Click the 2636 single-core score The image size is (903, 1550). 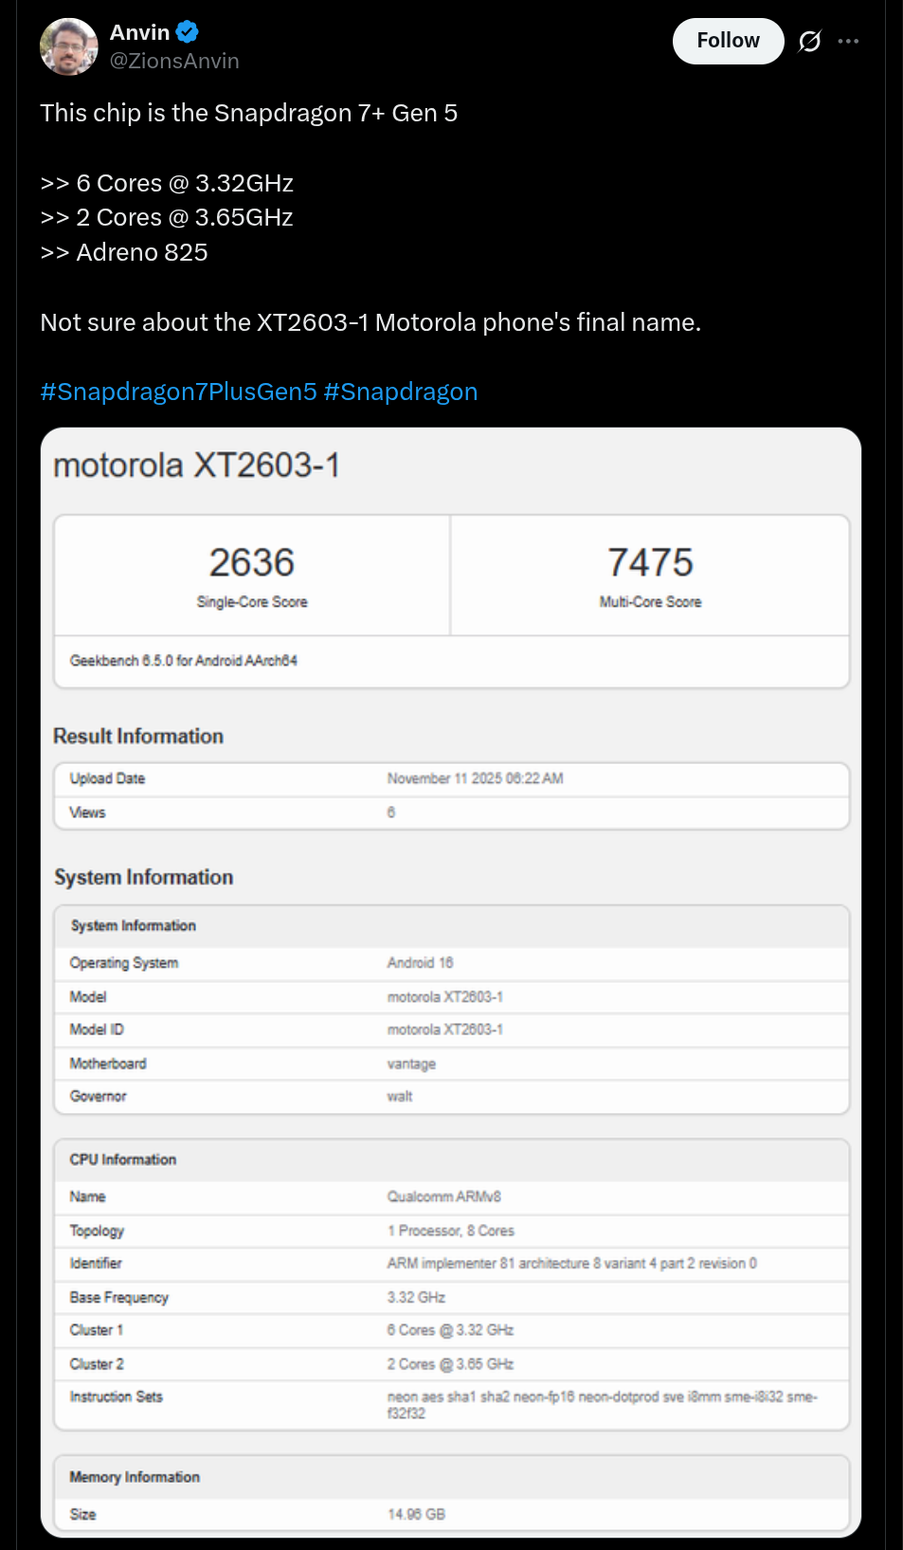[x=252, y=563]
